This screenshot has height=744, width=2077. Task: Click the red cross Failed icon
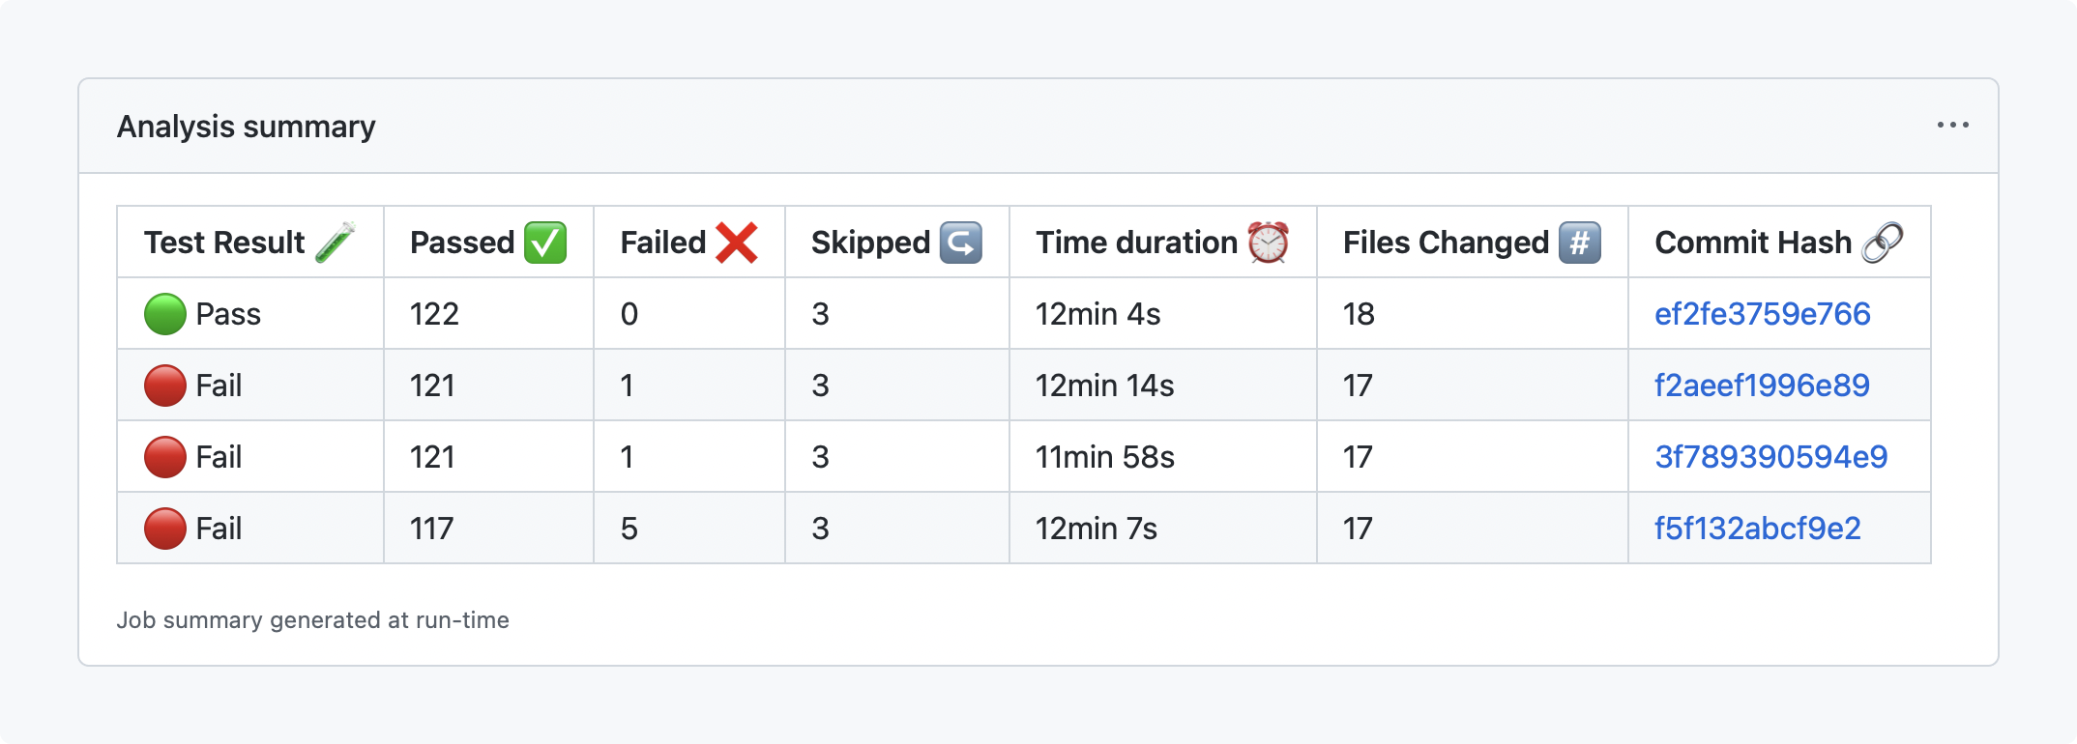[x=737, y=243]
